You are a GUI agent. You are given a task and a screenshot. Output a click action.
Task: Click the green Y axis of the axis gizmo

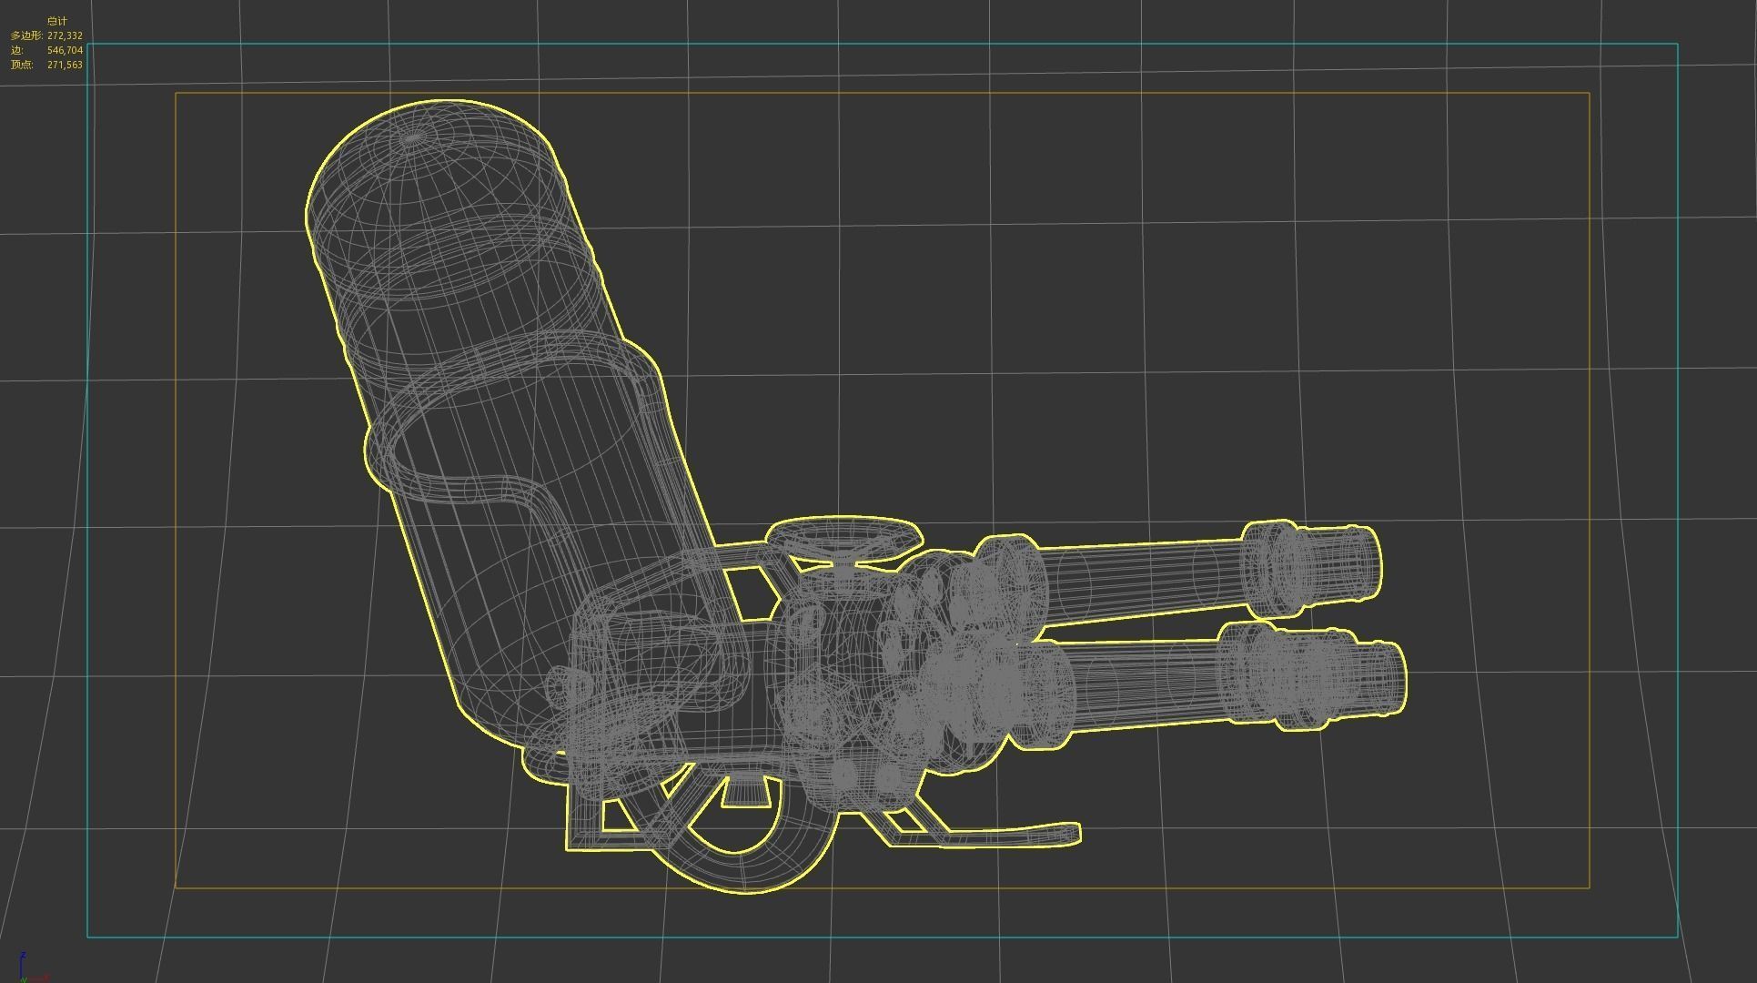25,980
